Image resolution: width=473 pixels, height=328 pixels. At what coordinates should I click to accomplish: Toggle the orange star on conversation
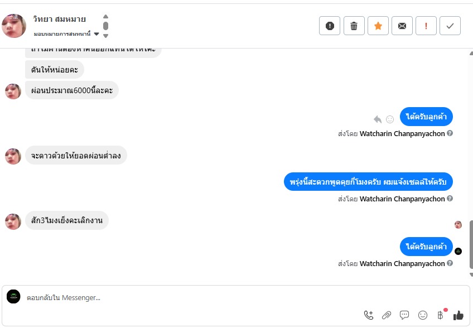378,26
